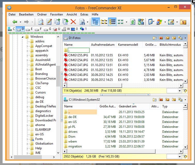Click parent folder icon in System32 header
Image resolution: width=195 pixels, height=165 pixels.
tap(167, 99)
